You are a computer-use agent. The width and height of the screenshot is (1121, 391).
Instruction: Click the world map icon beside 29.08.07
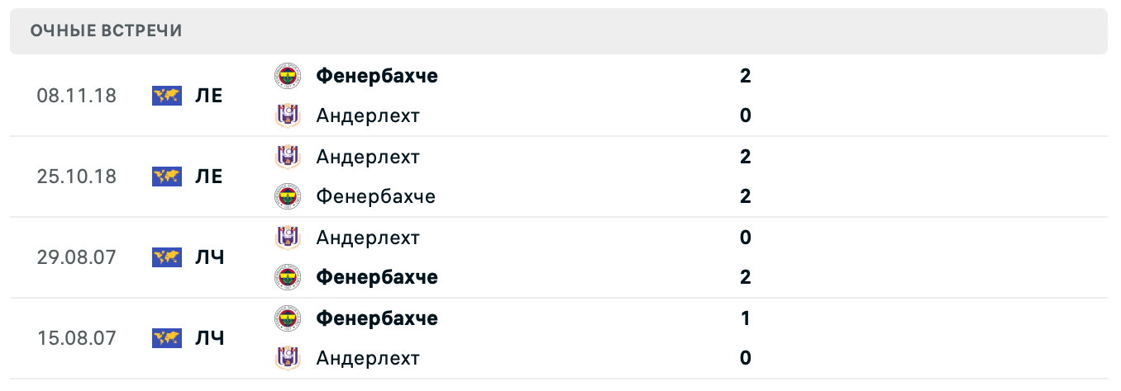tap(167, 257)
